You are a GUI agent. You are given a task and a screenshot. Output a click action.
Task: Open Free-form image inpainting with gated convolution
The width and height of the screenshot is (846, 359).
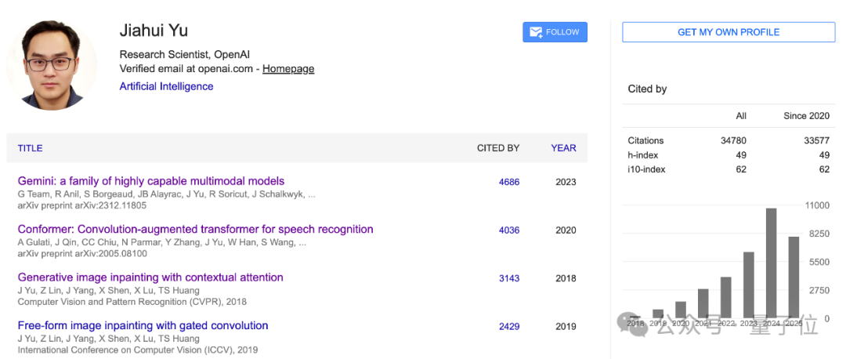143,325
